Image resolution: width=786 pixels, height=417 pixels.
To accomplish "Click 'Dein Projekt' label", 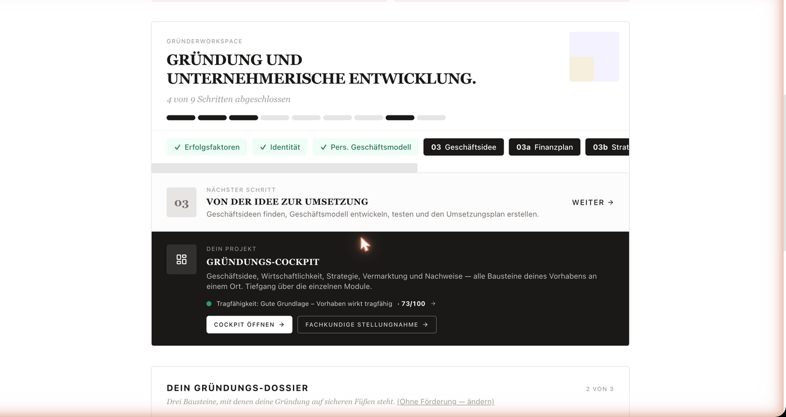I will click(231, 249).
